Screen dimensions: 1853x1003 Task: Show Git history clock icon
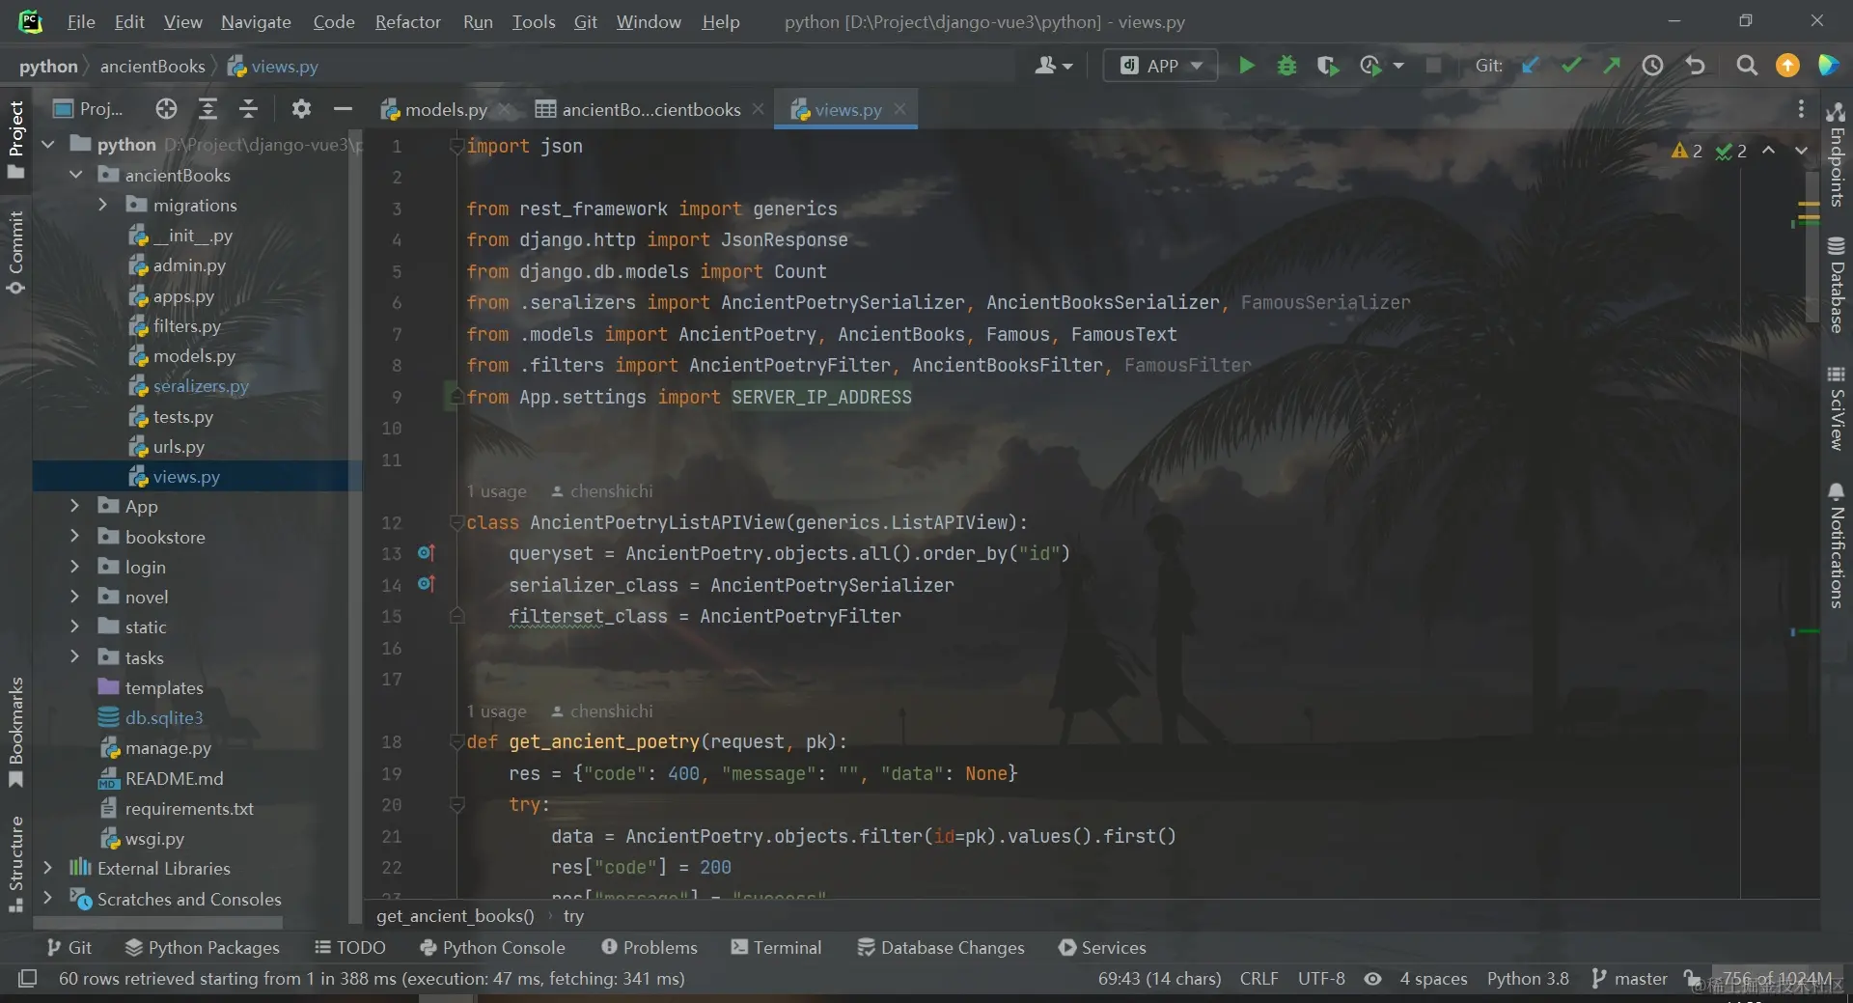[x=1653, y=66]
